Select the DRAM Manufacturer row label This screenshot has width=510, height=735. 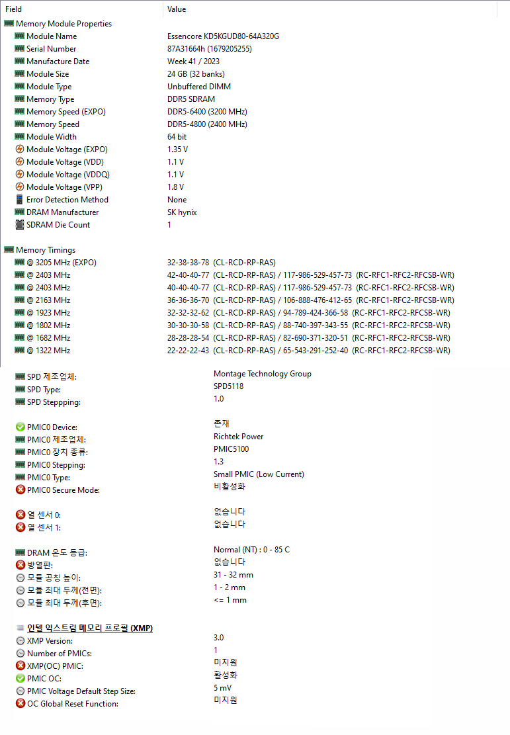(62, 212)
